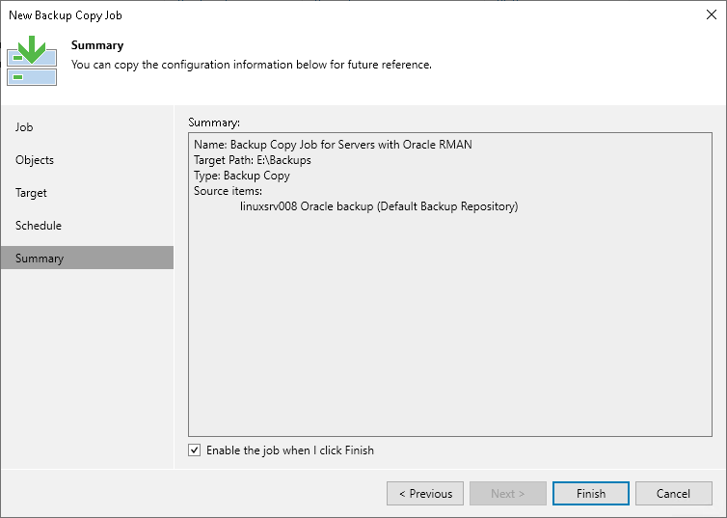Go to the Target wizard step
727x518 pixels.
coord(87,193)
